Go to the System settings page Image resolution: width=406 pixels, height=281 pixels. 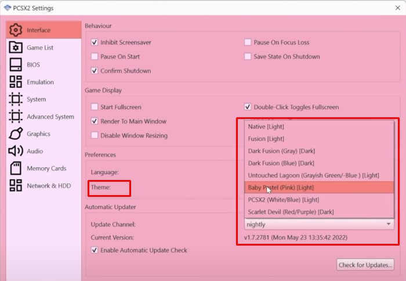click(x=36, y=99)
